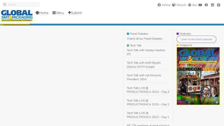Viewport: 224px width, 126px height.
Task: Open Tech Talk LIVE Productronica Day 3
Action: click(148, 90)
